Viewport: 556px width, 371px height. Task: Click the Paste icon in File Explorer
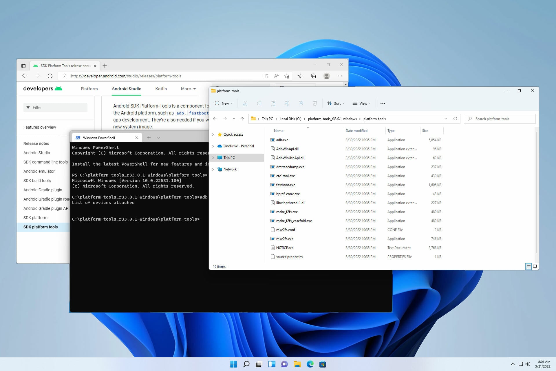(273, 103)
